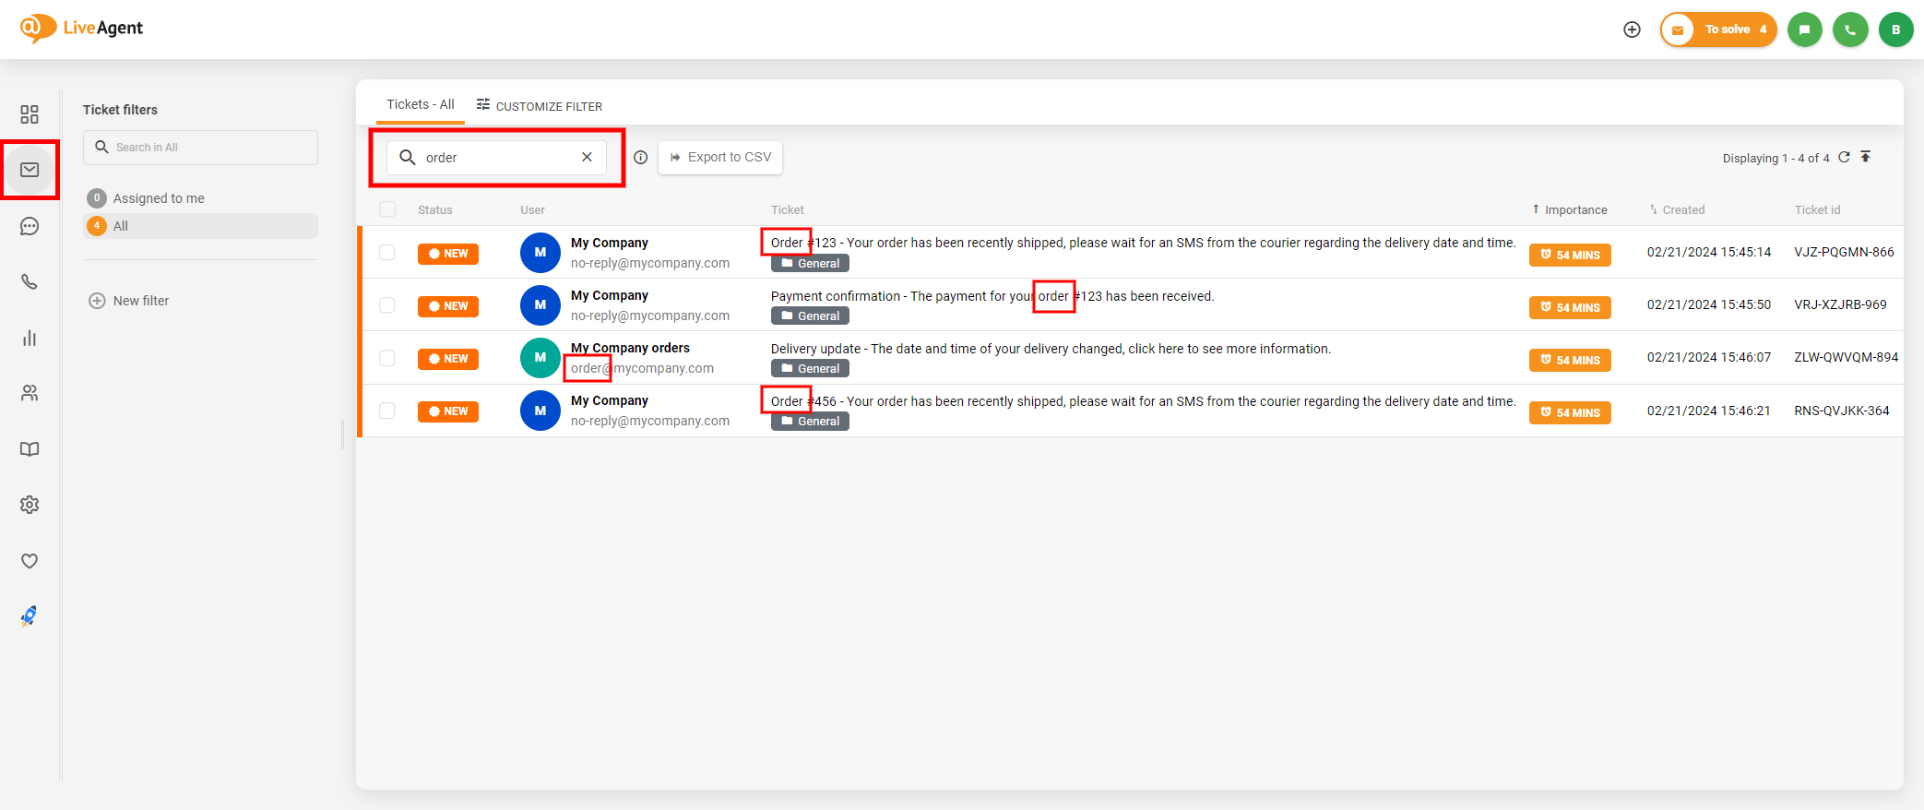Click the Export to CSV button
This screenshot has height=810, width=1924.
point(720,158)
